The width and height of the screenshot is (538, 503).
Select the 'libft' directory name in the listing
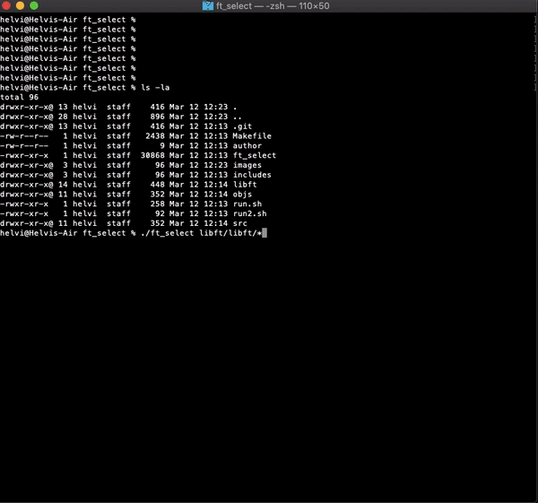pos(245,184)
